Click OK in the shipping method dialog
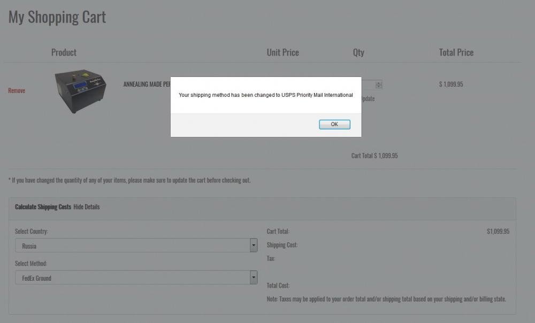This screenshot has height=323, width=535. 334,124
